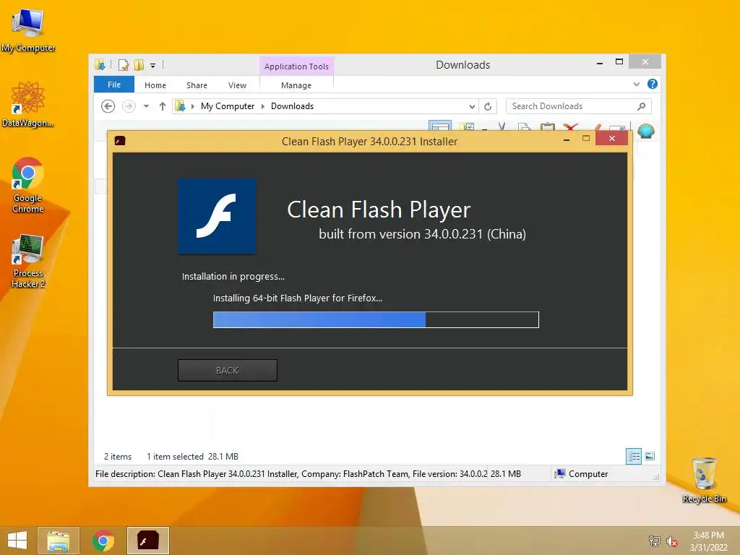Screen dimensions: 740x555
Task: Switch to the View ribbon tab
Action: (237, 85)
